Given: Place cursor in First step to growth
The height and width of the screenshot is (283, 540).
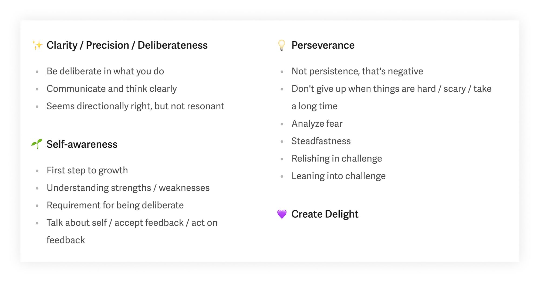Looking at the screenshot, I should pyautogui.click(x=87, y=170).
